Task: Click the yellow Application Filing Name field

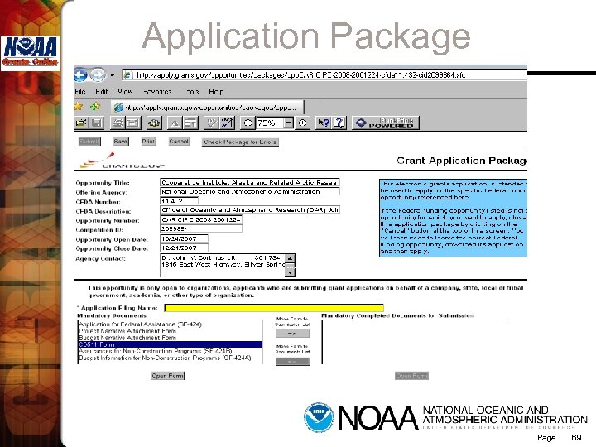Action: (274, 308)
